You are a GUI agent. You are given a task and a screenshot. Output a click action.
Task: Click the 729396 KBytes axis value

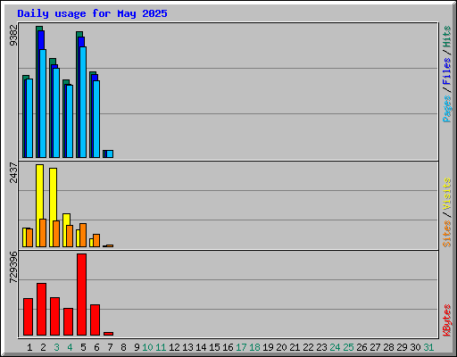pyautogui.click(x=13, y=267)
